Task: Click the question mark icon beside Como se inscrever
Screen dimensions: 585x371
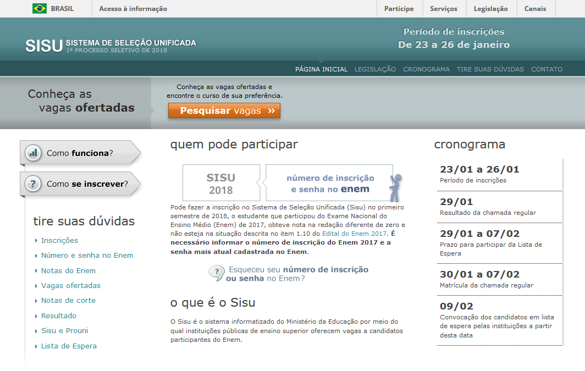Action: point(34,184)
